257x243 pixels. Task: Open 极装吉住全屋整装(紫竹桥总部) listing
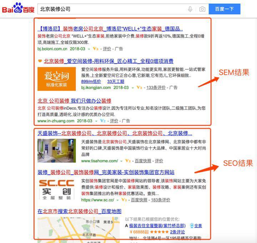tap(157, 226)
